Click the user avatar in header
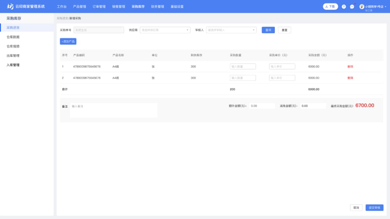 pos(361,6)
